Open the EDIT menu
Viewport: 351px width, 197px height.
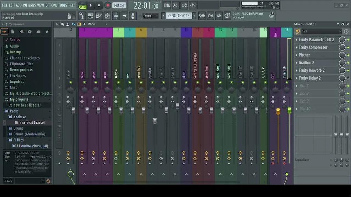12,5
